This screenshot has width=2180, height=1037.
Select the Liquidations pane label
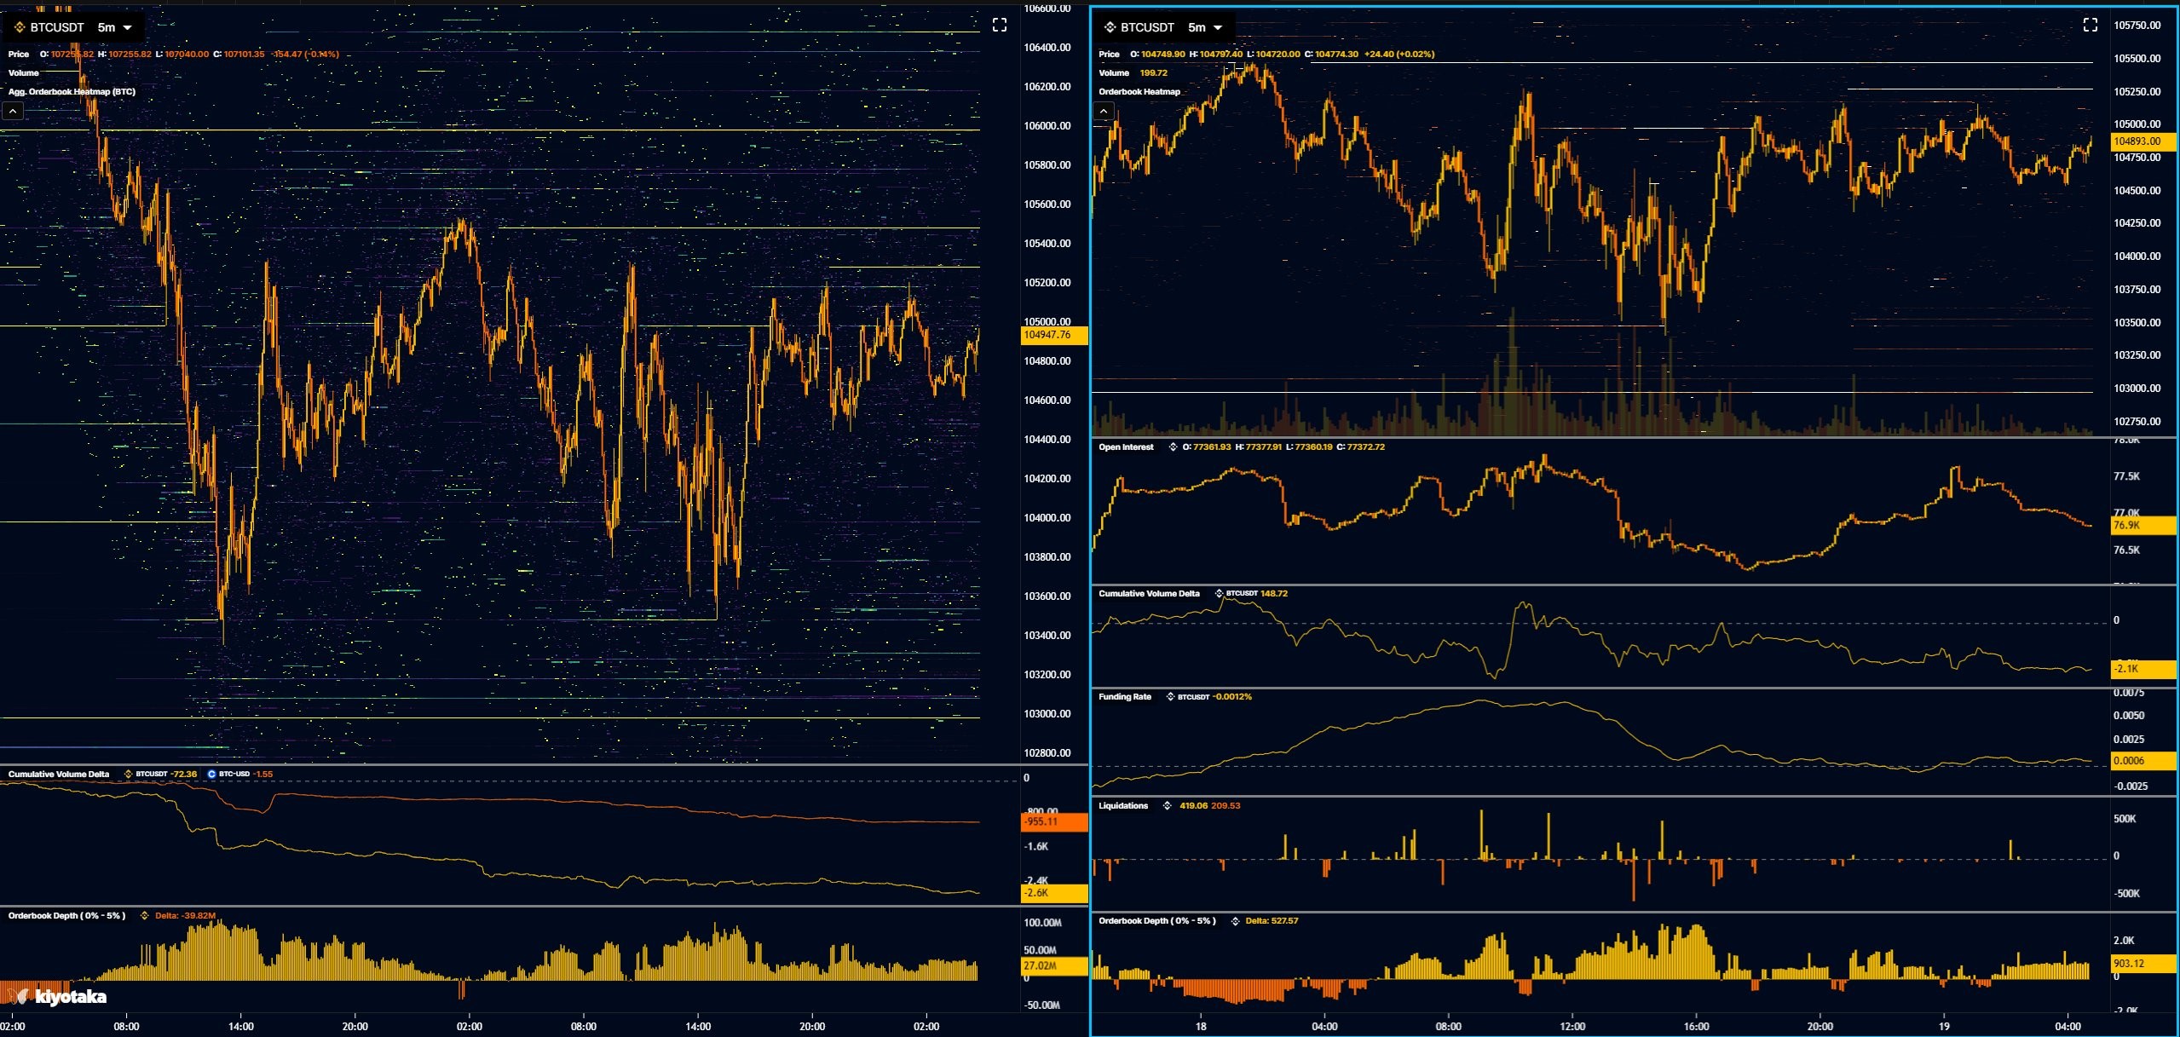1123,805
